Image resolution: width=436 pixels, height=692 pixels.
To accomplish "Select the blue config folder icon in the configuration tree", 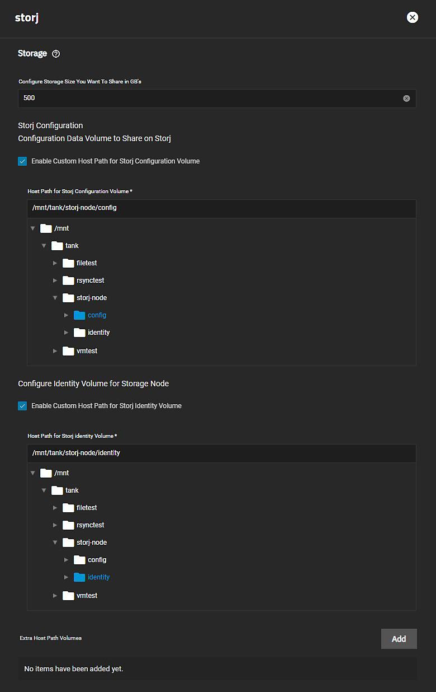I will pos(79,315).
